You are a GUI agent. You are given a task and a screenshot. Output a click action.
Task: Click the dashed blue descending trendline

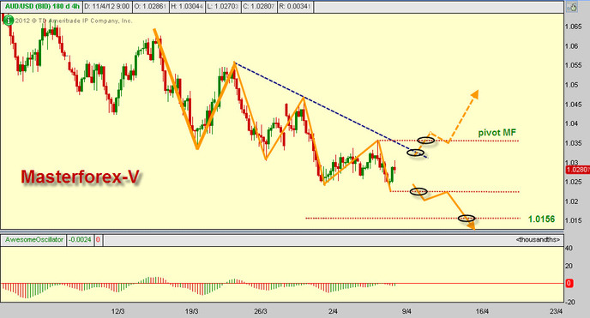click(x=330, y=110)
